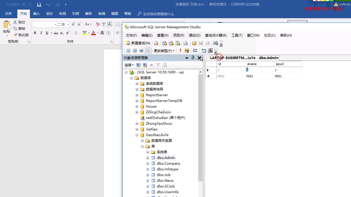Click the Word font name input box

point(43,24)
